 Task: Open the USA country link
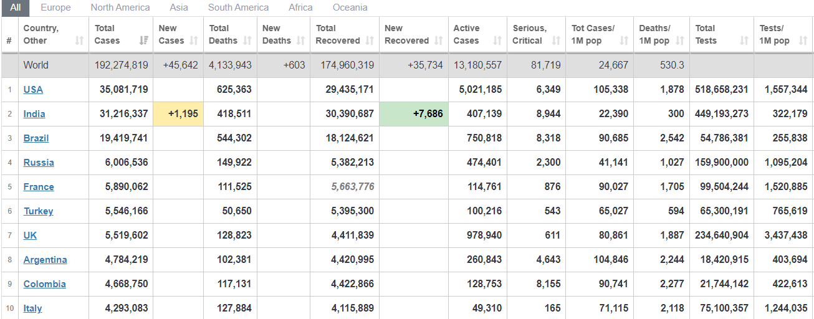pyautogui.click(x=33, y=90)
